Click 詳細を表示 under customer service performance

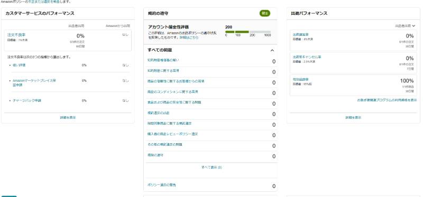pos(68,118)
